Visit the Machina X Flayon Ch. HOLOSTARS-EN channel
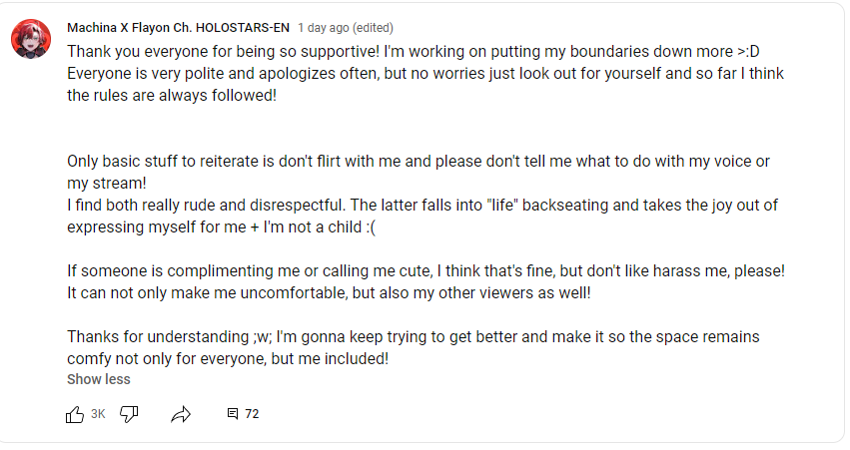 (x=179, y=28)
